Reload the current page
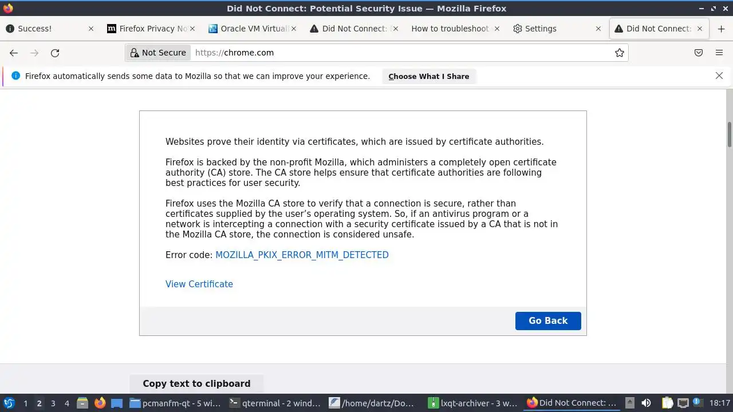 coord(55,53)
